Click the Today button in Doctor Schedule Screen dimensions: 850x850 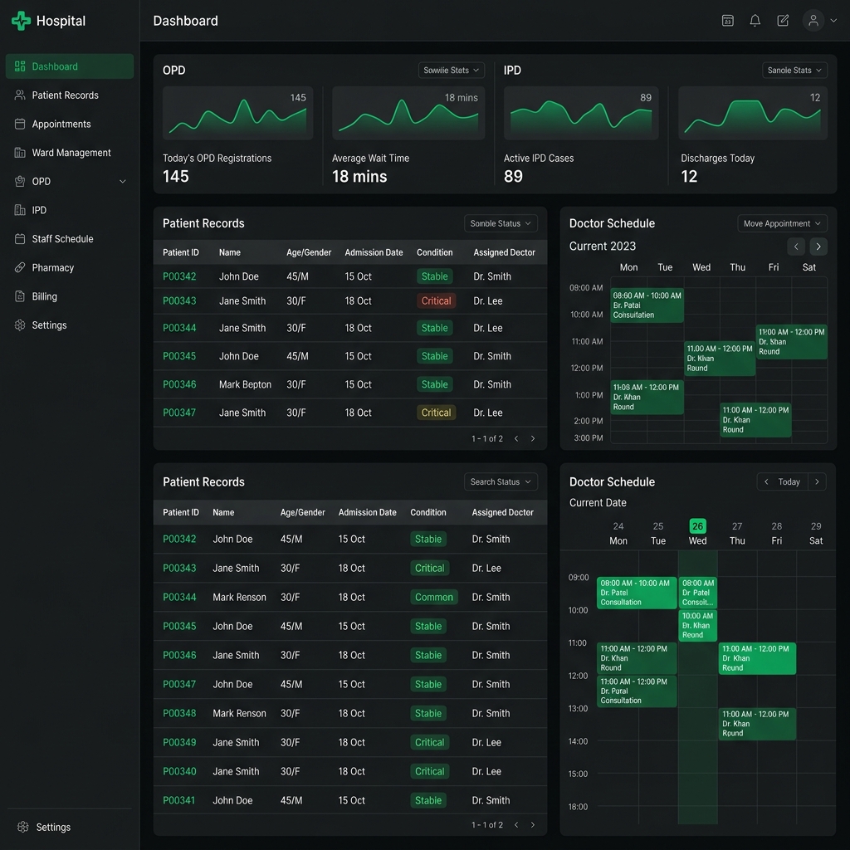(x=789, y=481)
